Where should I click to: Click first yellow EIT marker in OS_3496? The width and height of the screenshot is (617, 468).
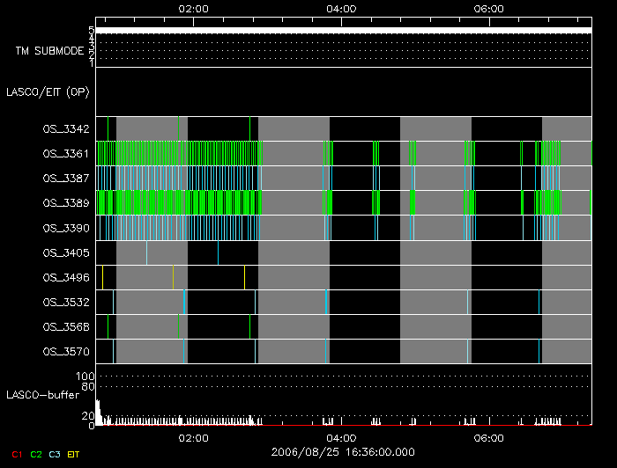pos(103,278)
